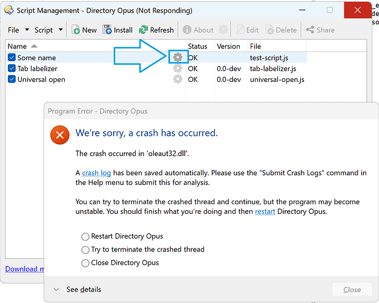This screenshot has height=303, width=379.
Task: Open the crash log link
Action: click(x=96, y=173)
